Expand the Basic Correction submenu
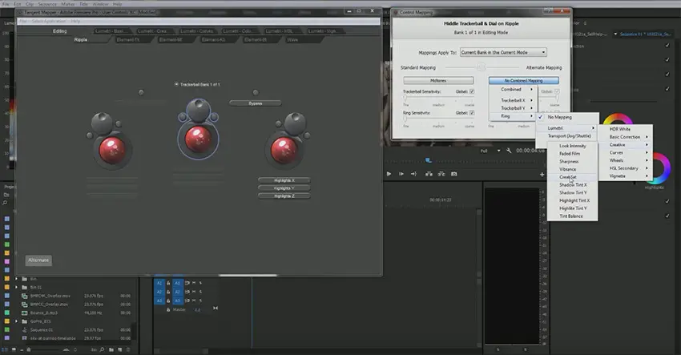 point(626,137)
